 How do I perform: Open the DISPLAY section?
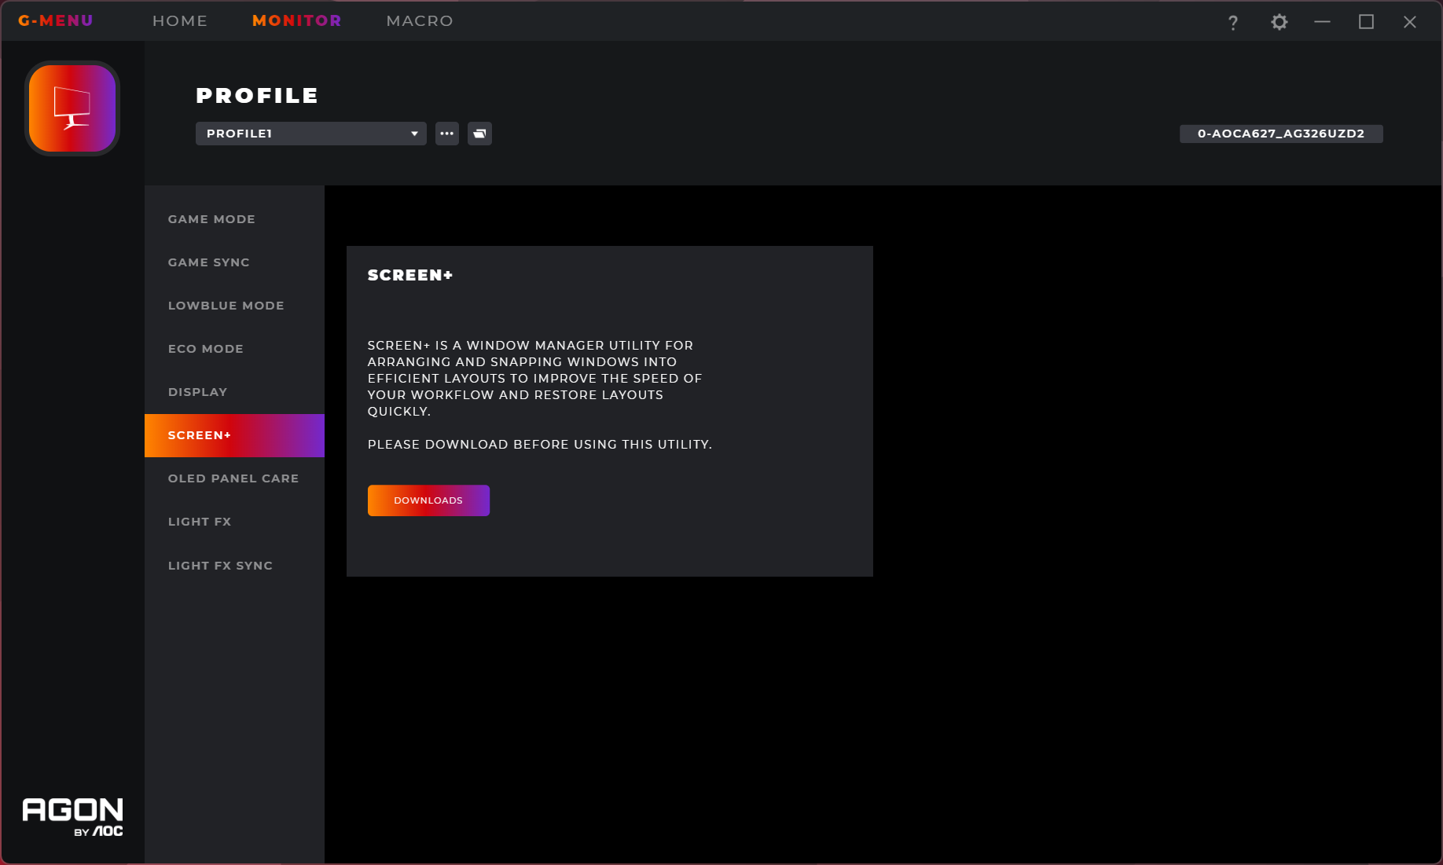pyautogui.click(x=234, y=392)
